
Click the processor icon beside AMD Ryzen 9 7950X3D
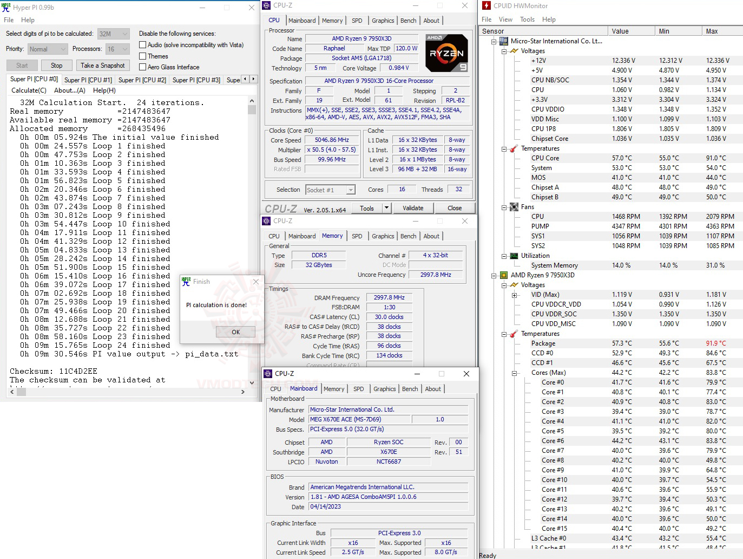[x=504, y=275]
